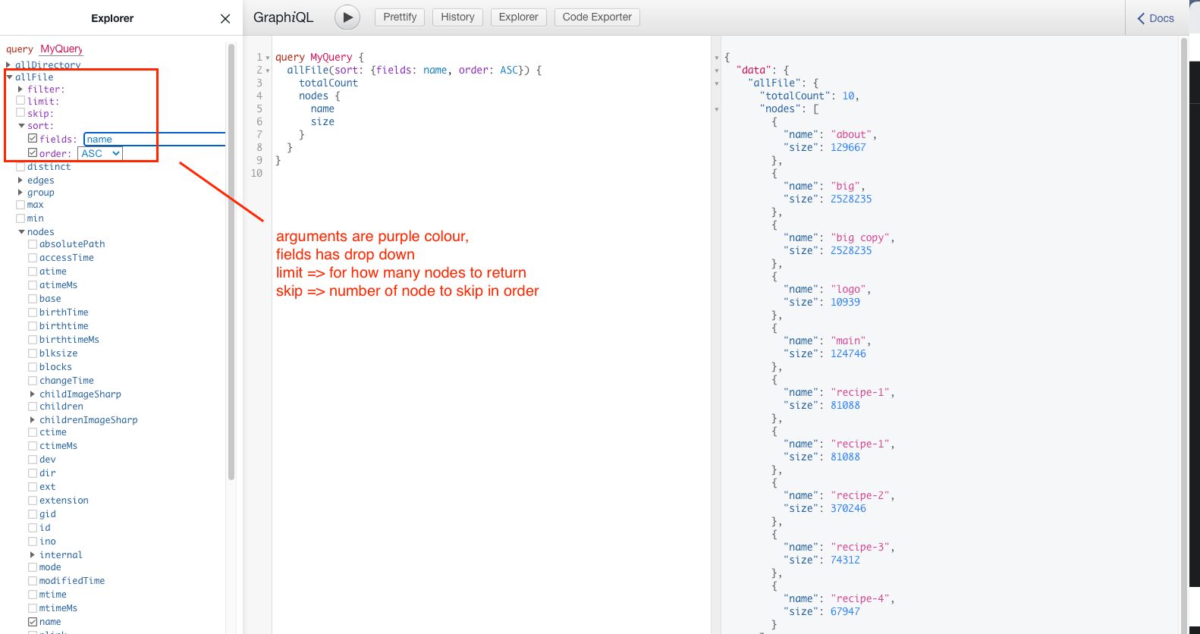Image resolution: width=1200 pixels, height=634 pixels.
Task: Check the dev field
Action: (33, 460)
